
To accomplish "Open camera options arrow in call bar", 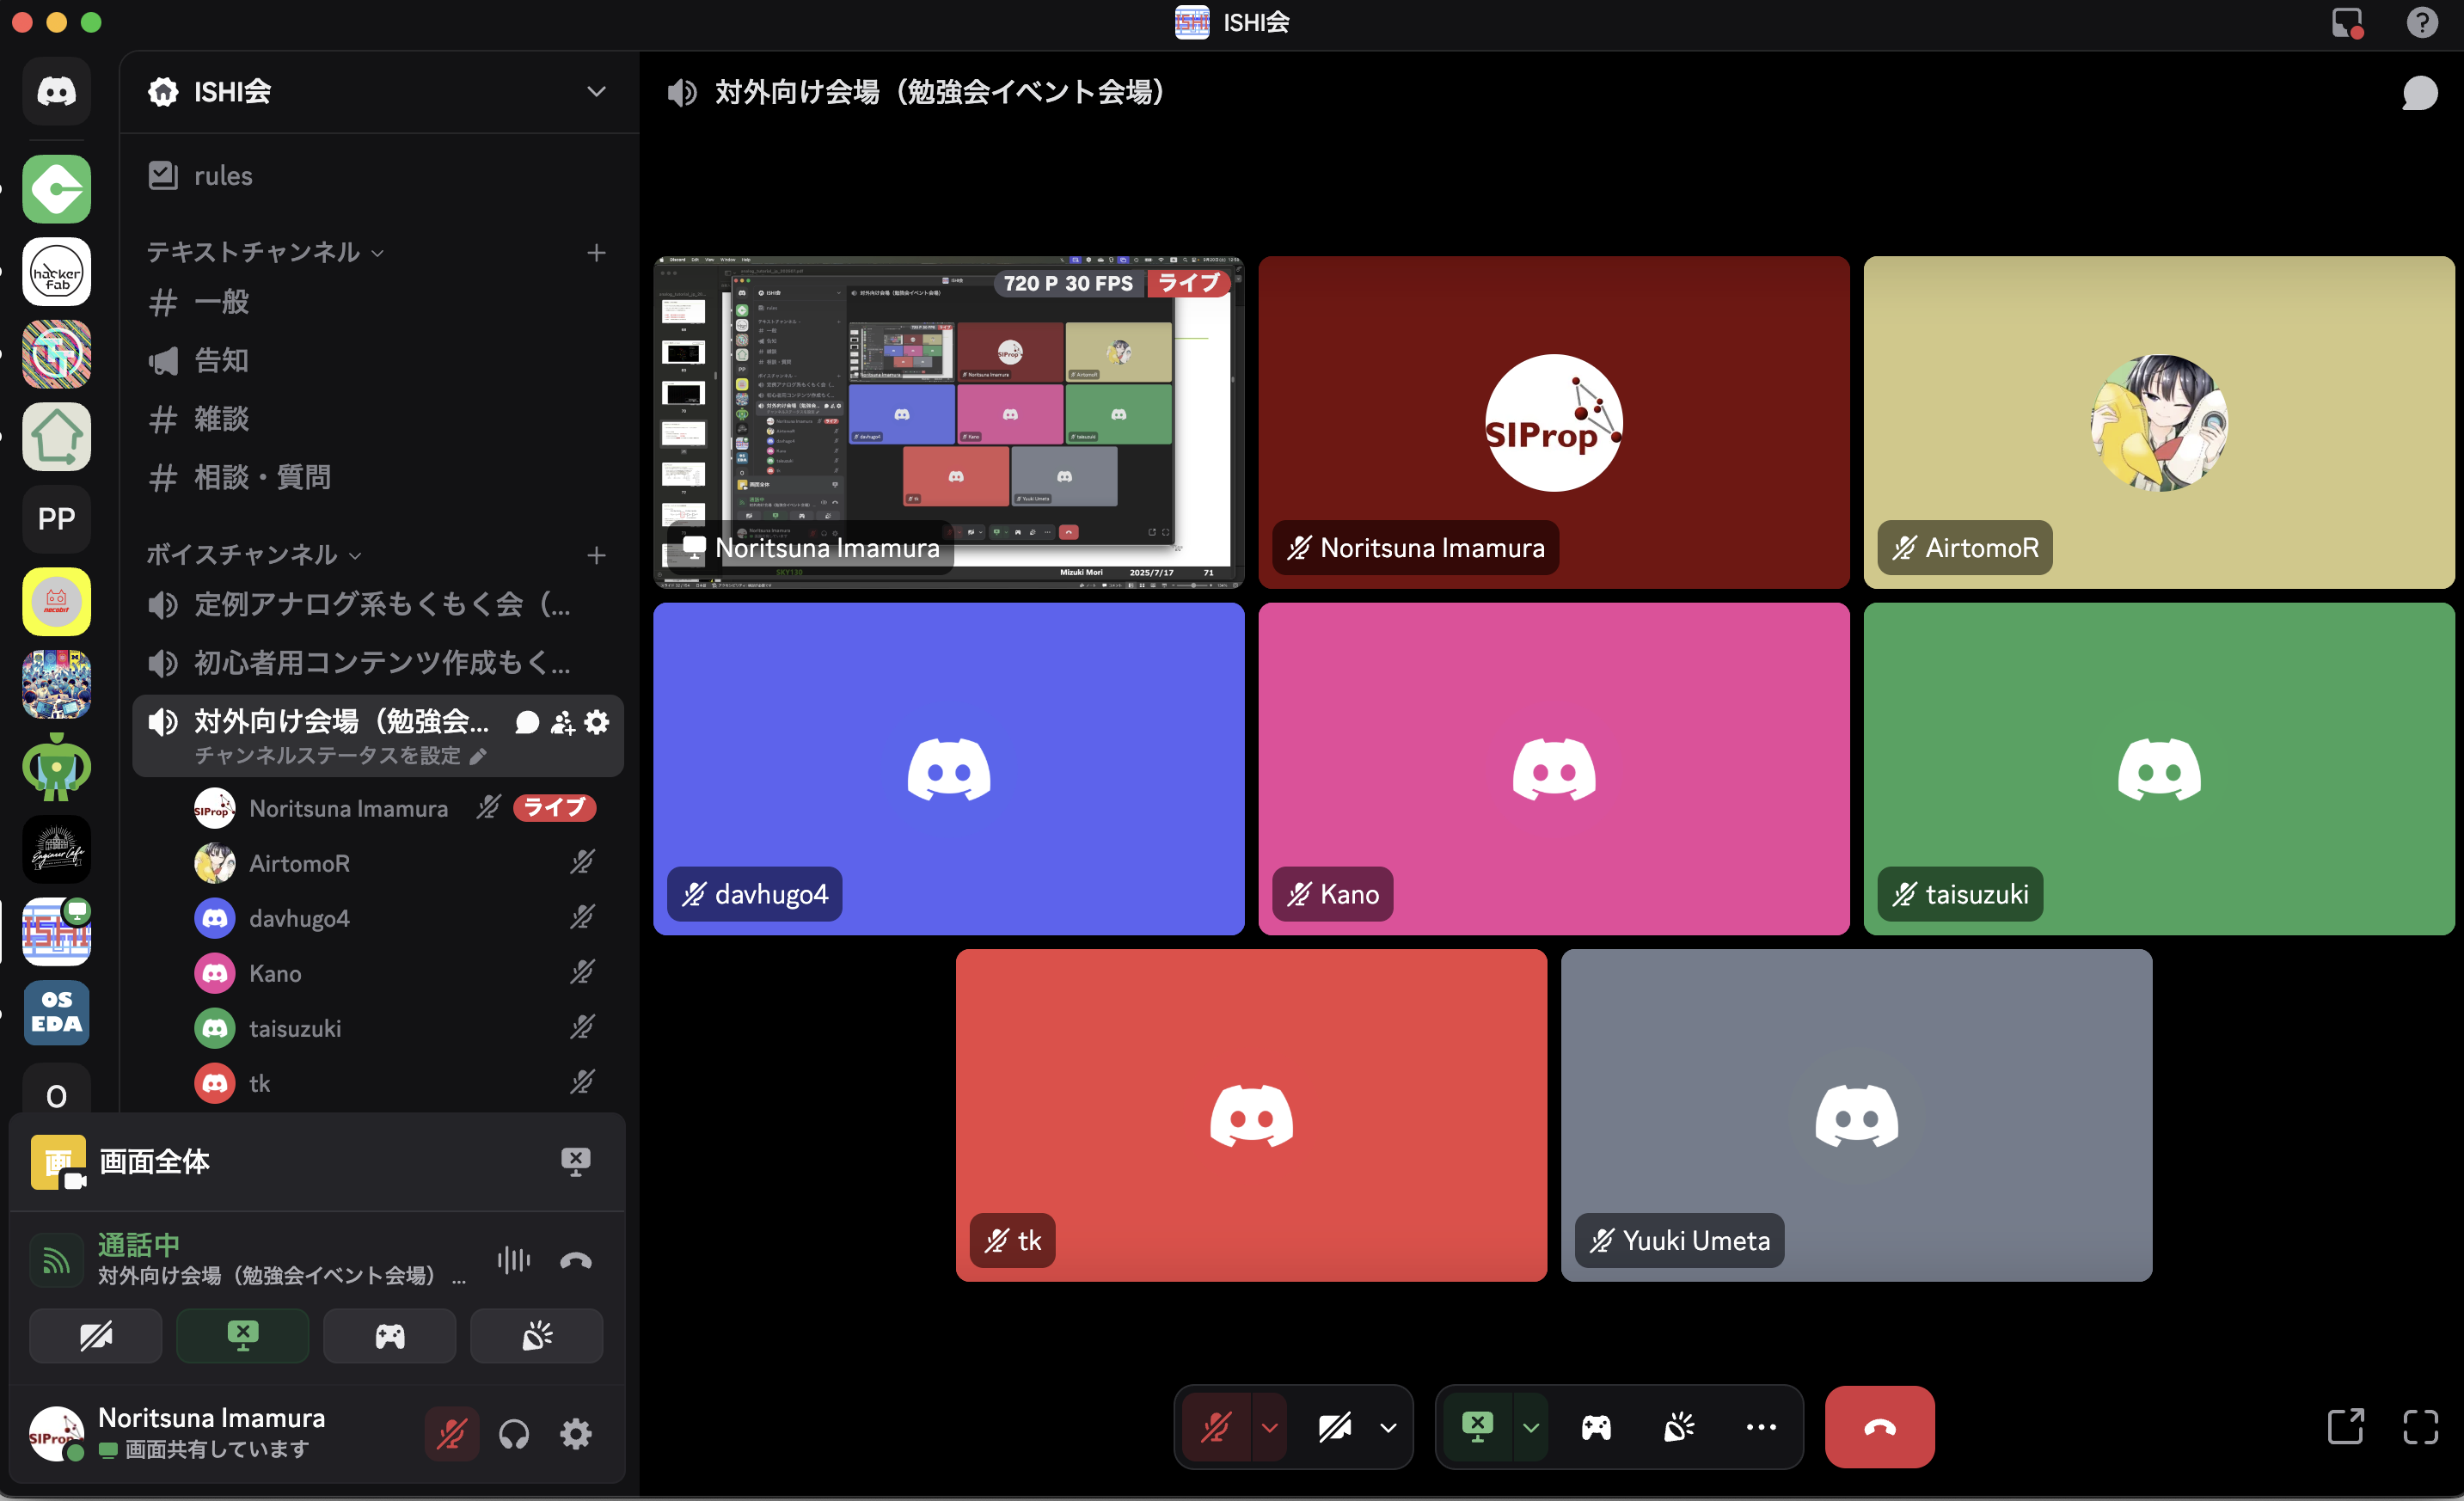I will click(1388, 1427).
